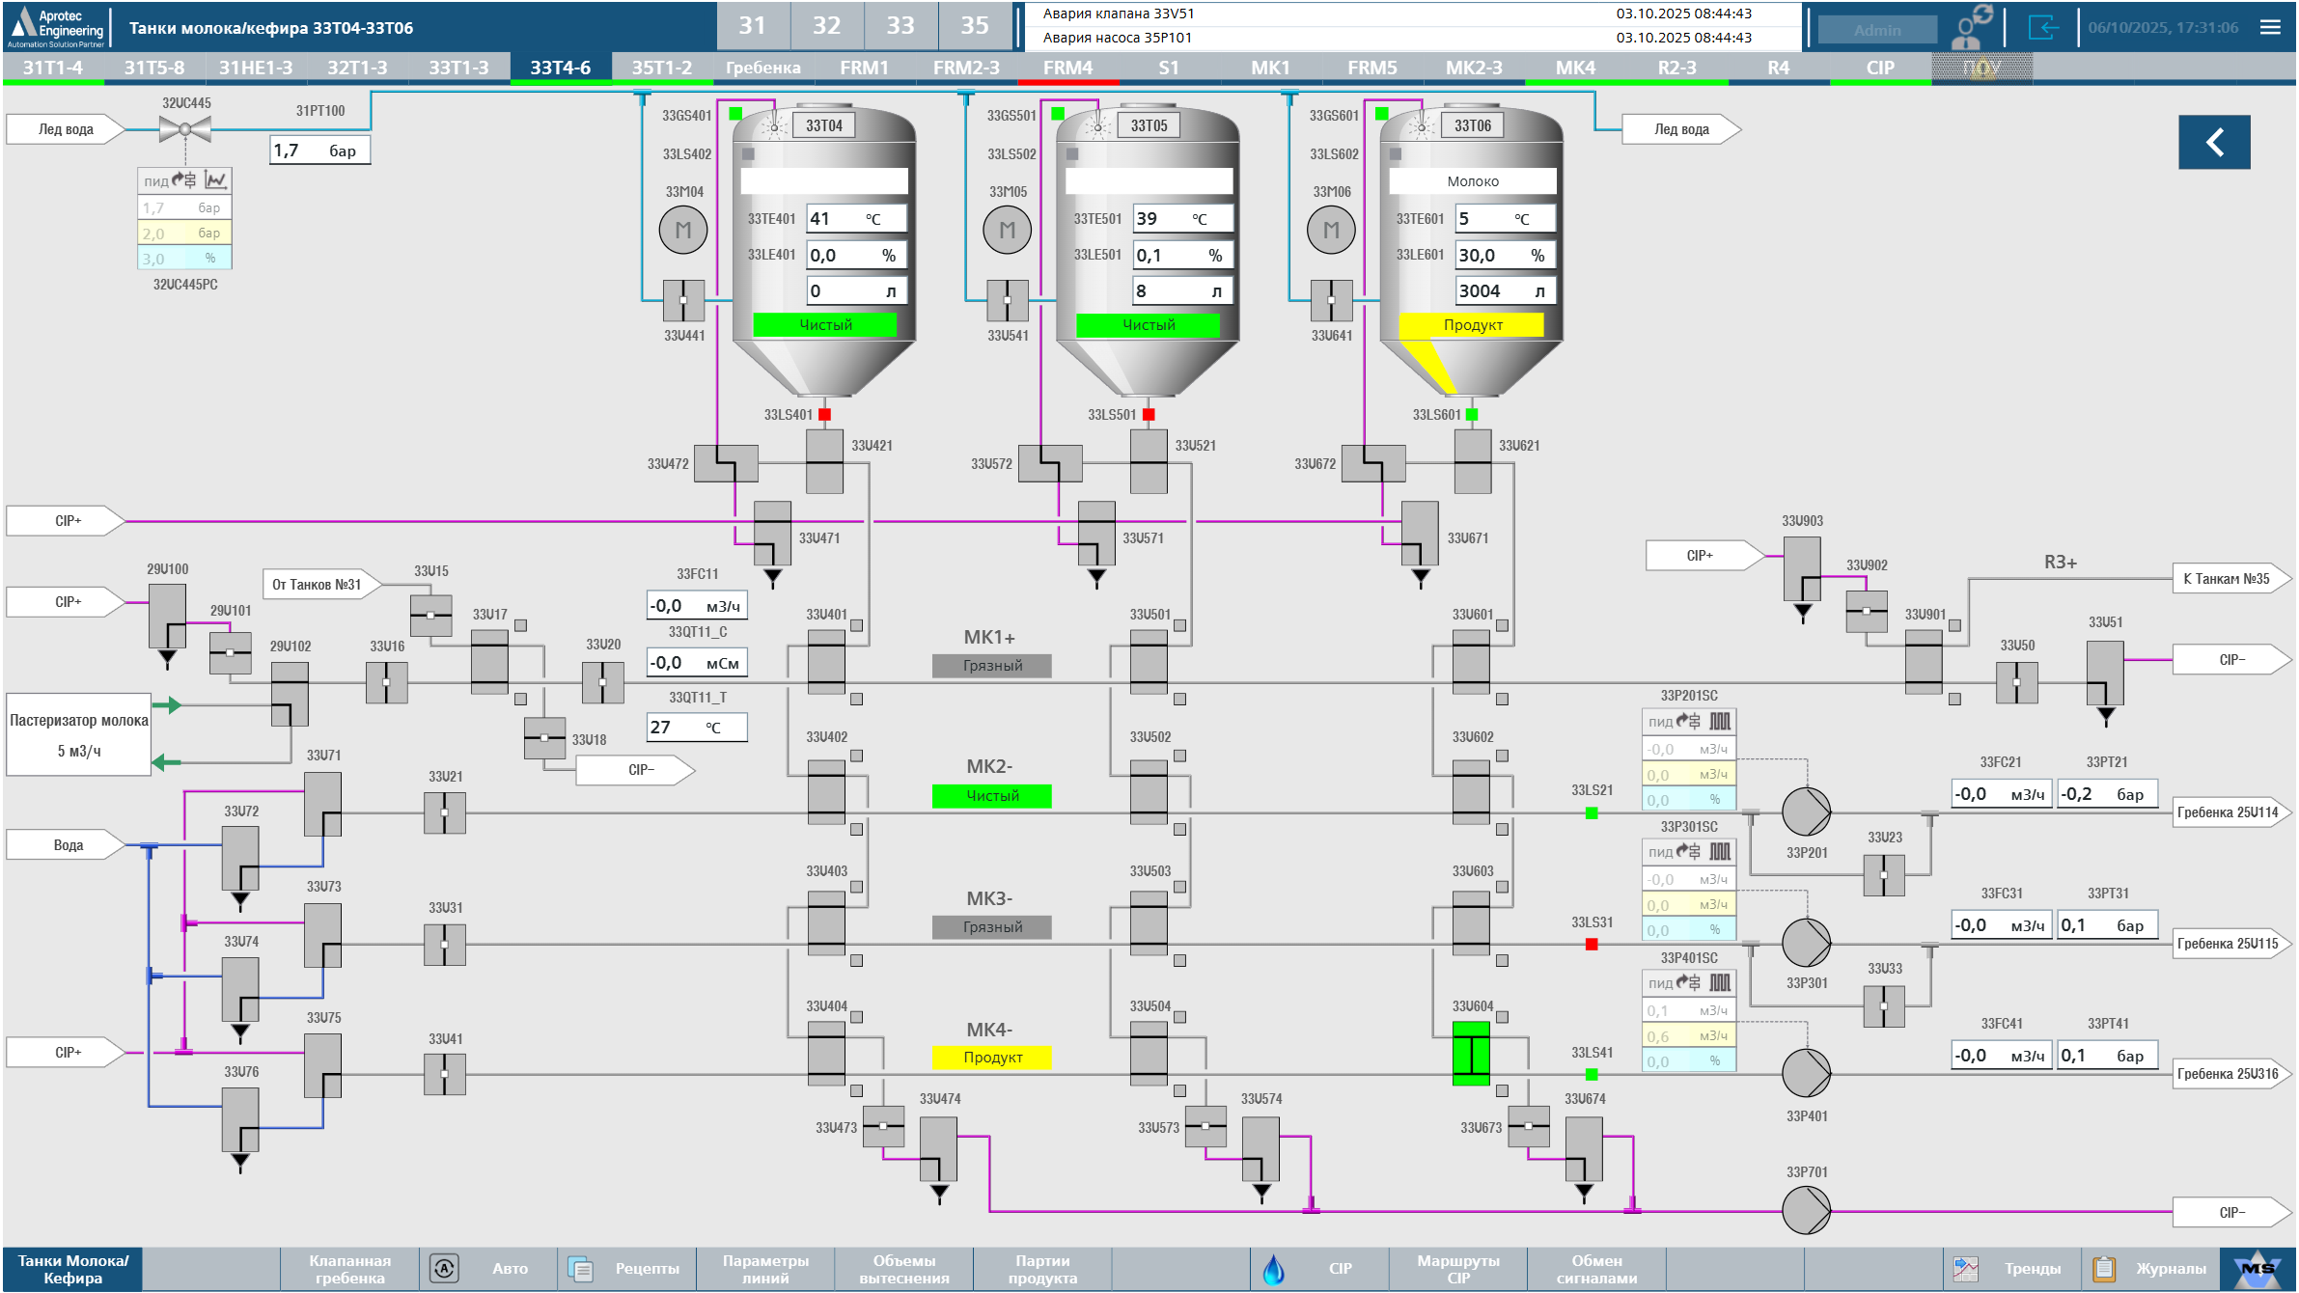The image size is (2299, 1293).
Task: Expand the 33P401SC PID panel header
Action: [x=1689, y=983]
